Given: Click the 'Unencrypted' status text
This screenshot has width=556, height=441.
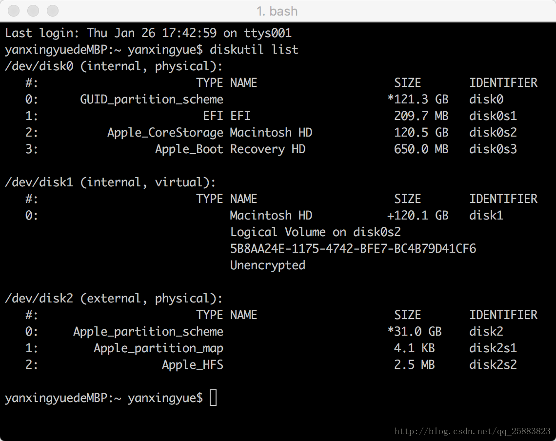Looking at the screenshot, I should coord(268,265).
